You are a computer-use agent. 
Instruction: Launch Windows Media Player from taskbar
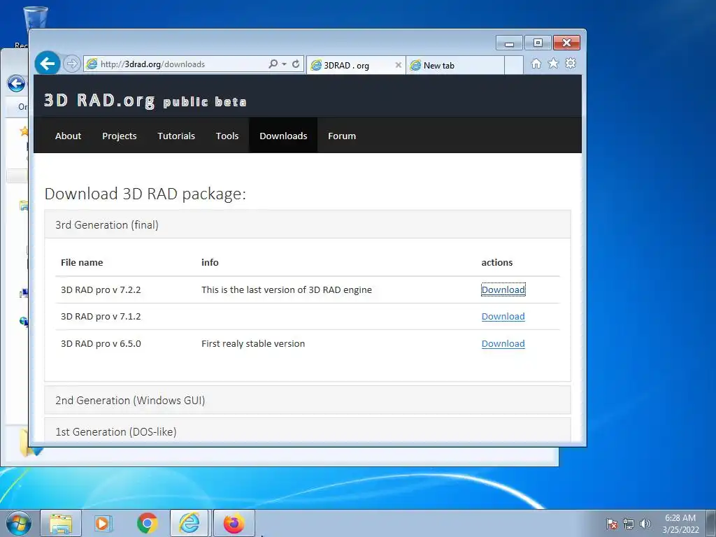pyautogui.click(x=103, y=523)
